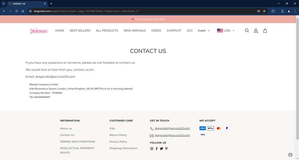Bookmark the page with the star icon
The width and height of the screenshot is (299, 160).
pos(264,11)
